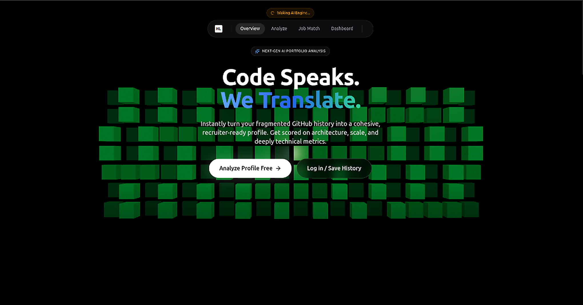
Task: Switch to the Analyze tab
Action: click(279, 29)
